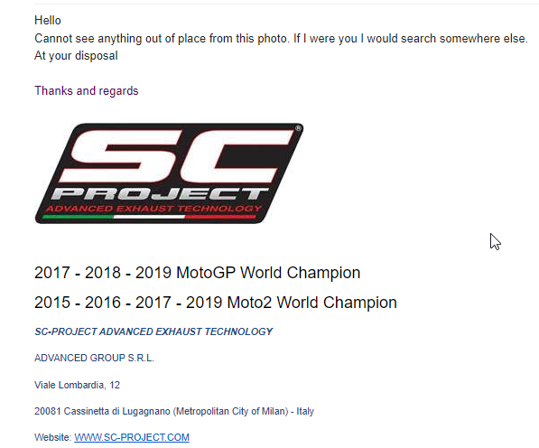Click the MotoGP World Champion line
The width and height of the screenshot is (539, 448).
pyautogui.click(x=198, y=273)
